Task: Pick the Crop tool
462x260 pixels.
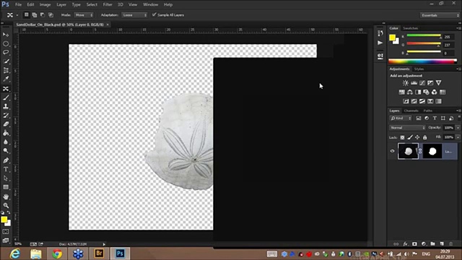Action: pyautogui.click(x=6, y=70)
